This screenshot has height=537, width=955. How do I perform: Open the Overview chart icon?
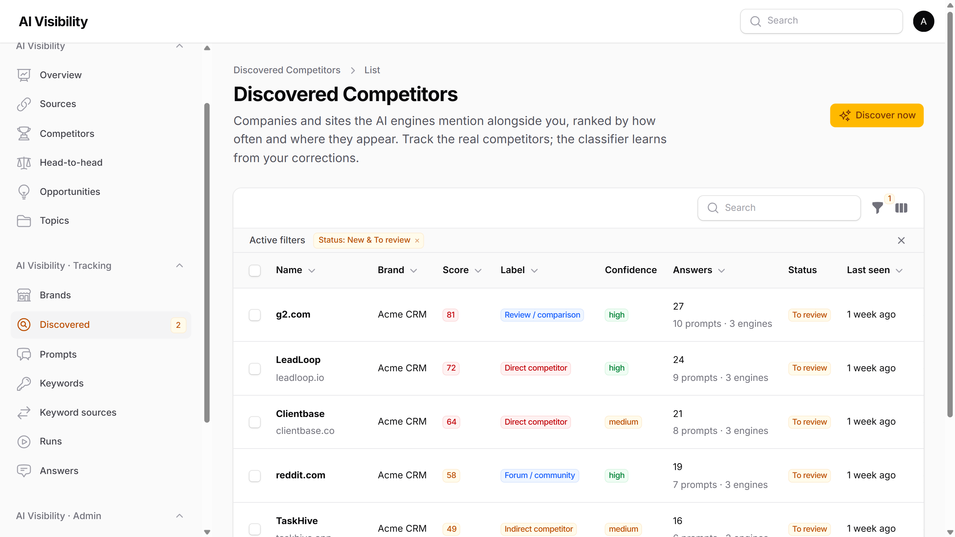(24, 75)
